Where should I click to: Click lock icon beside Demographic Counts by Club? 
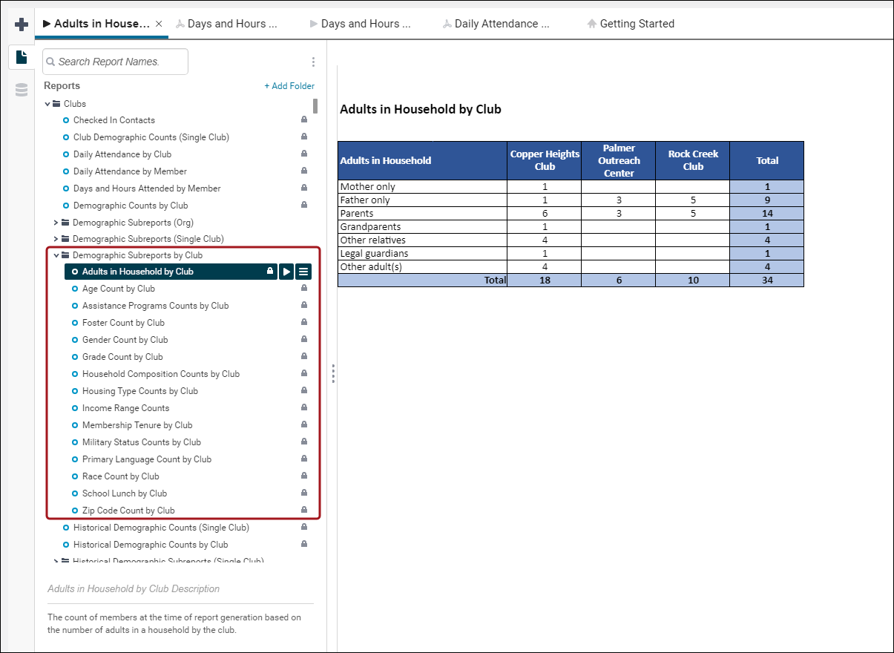click(303, 206)
